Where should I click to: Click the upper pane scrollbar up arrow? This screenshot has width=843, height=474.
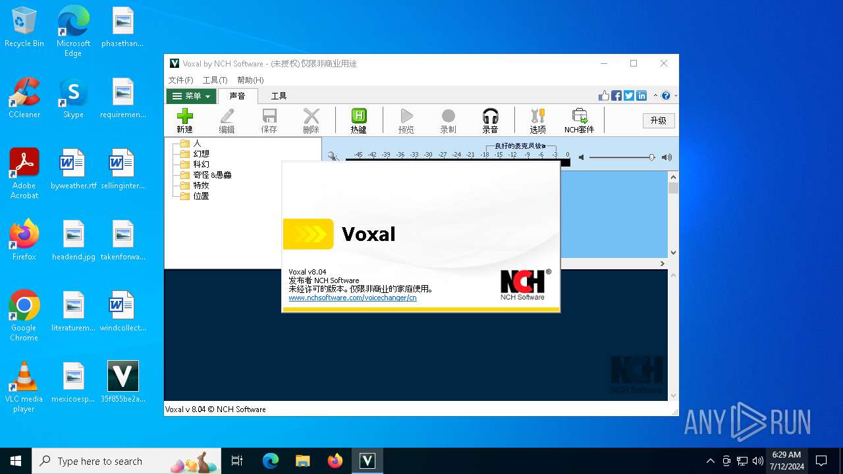pos(673,176)
